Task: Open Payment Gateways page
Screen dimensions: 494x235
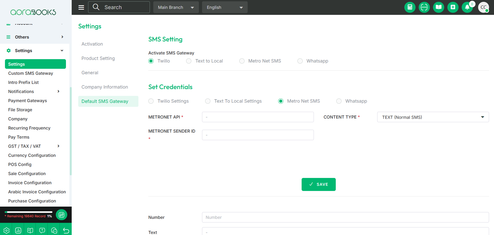Action: 27,101
